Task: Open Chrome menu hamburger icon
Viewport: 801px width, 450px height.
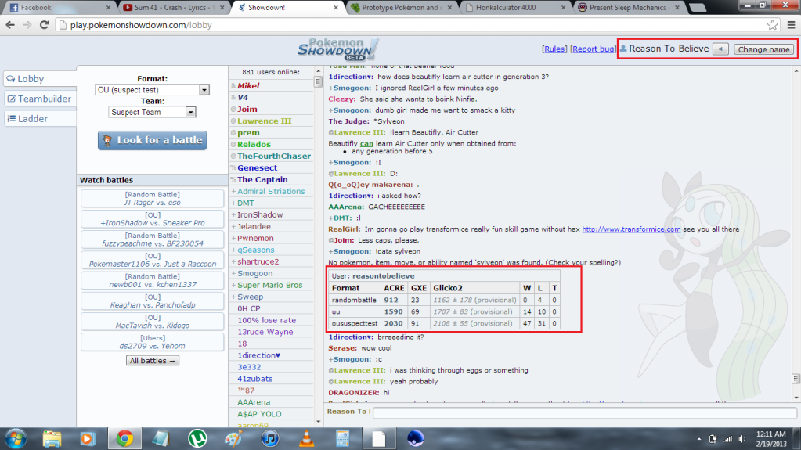Action: pyautogui.click(x=792, y=25)
